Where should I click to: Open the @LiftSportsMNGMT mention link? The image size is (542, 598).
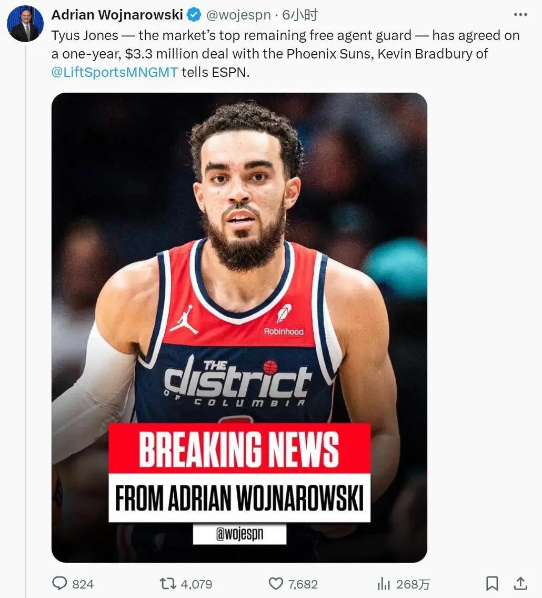point(115,72)
